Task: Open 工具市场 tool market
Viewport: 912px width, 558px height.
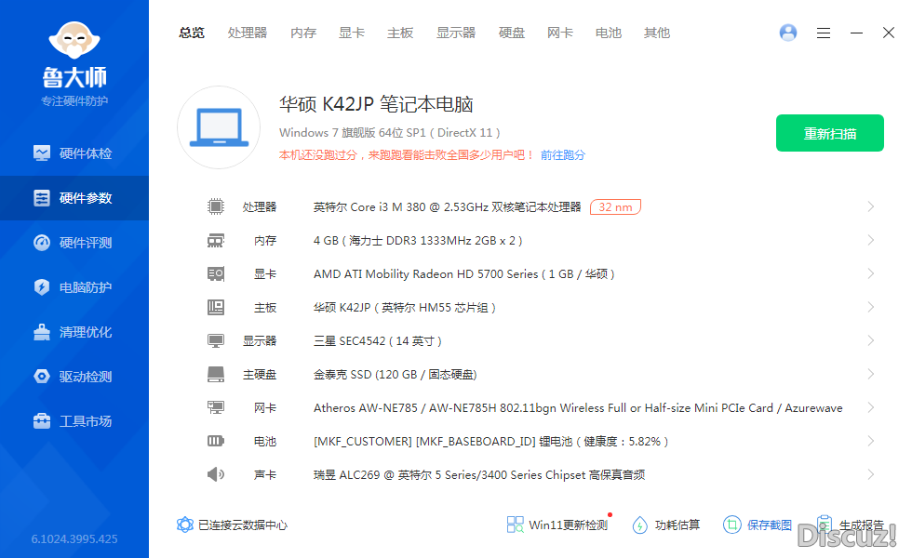Action: 74,421
